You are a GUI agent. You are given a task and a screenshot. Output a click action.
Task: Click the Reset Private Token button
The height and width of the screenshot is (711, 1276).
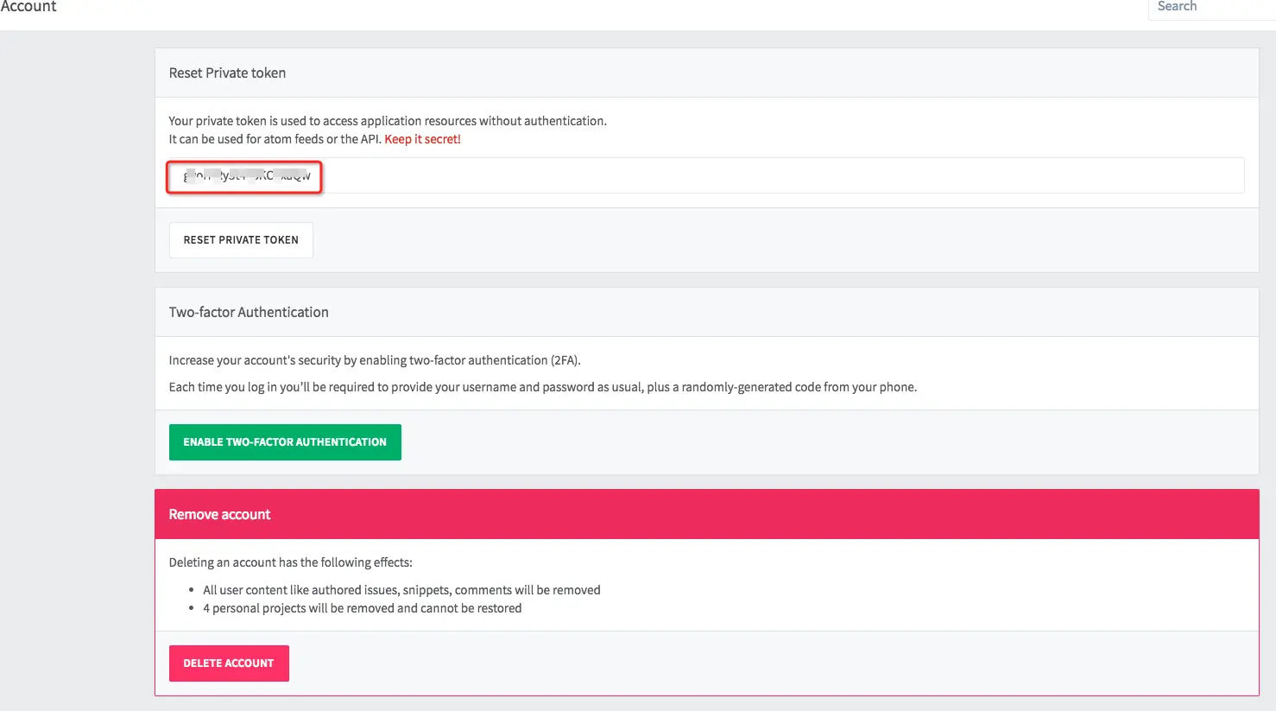[241, 240]
